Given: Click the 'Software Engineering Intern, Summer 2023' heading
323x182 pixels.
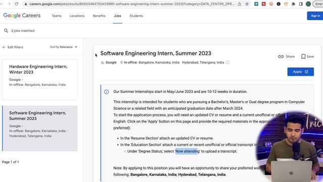Looking at the screenshot, I should pos(156,53).
